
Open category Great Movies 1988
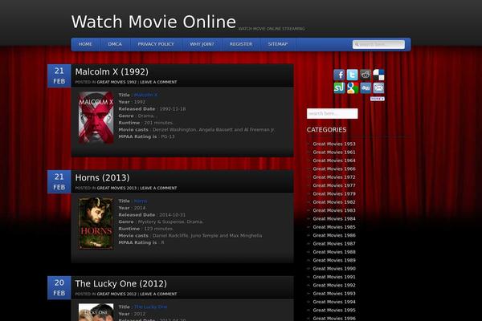coord(334,251)
